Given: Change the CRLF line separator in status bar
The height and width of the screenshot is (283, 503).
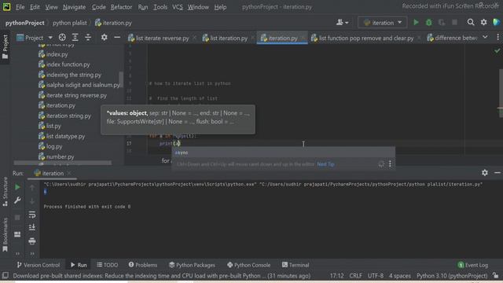Looking at the screenshot, I should pos(355,276).
